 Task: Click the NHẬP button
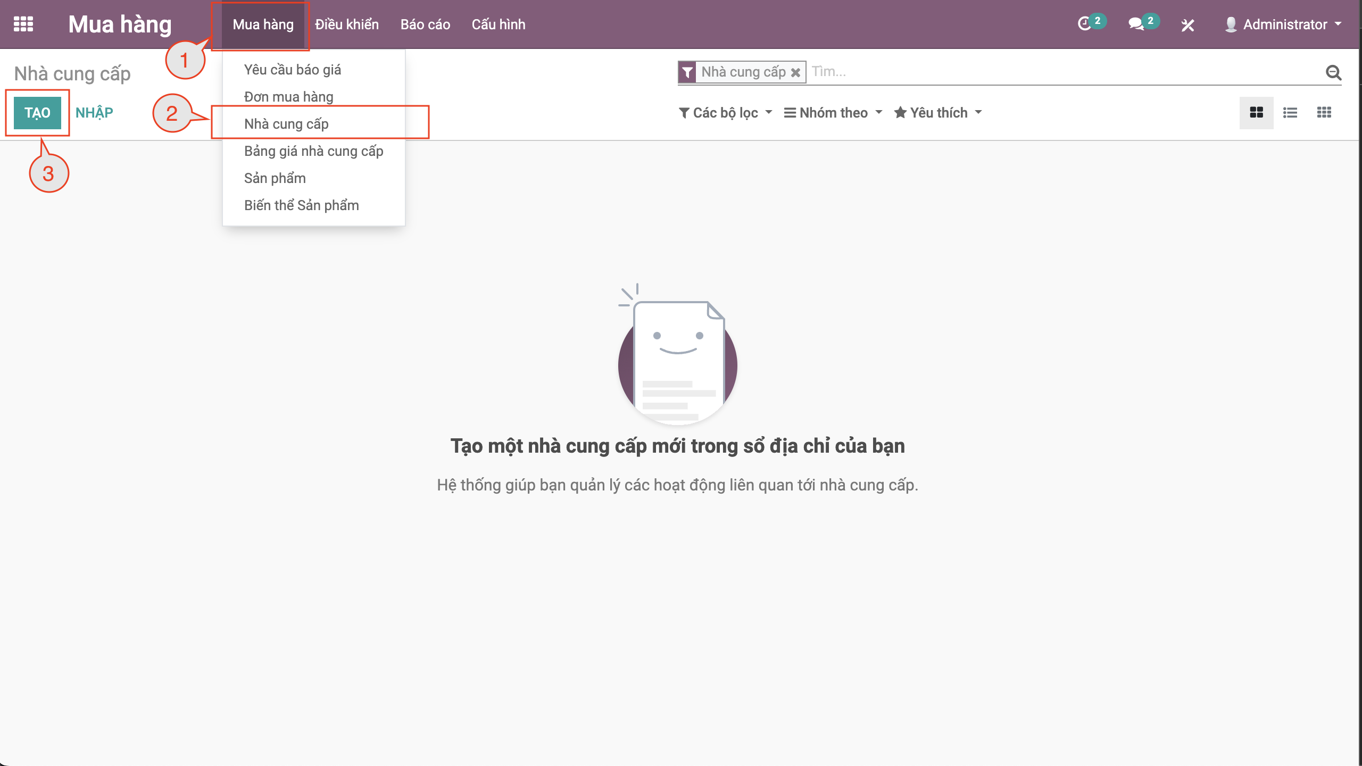pyautogui.click(x=94, y=113)
